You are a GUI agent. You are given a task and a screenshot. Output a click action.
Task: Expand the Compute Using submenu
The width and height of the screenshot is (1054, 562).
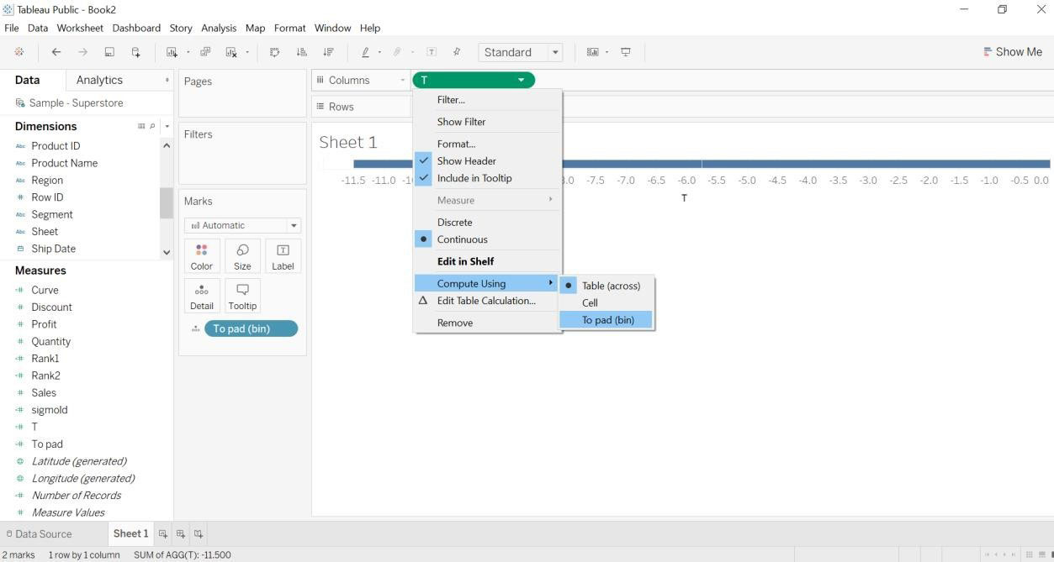[487, 283]
